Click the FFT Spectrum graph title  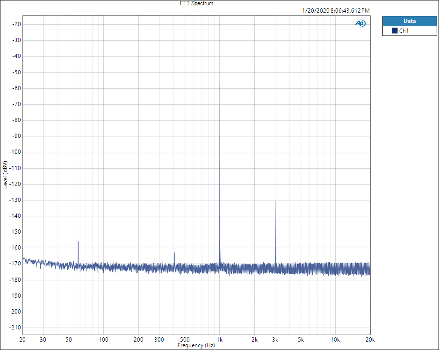point(196,3)
